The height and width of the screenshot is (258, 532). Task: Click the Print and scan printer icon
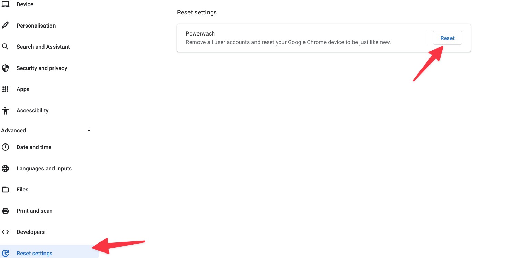(x=5, y=211)
